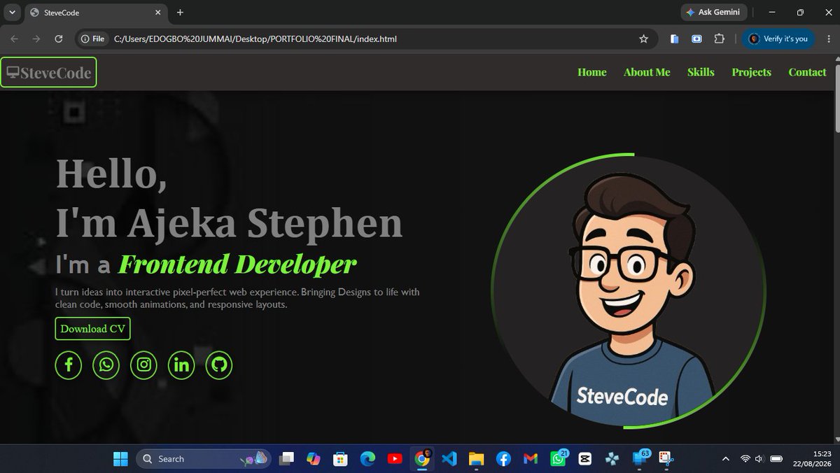Open the tab search dropdown arrow

coord(12,12)
